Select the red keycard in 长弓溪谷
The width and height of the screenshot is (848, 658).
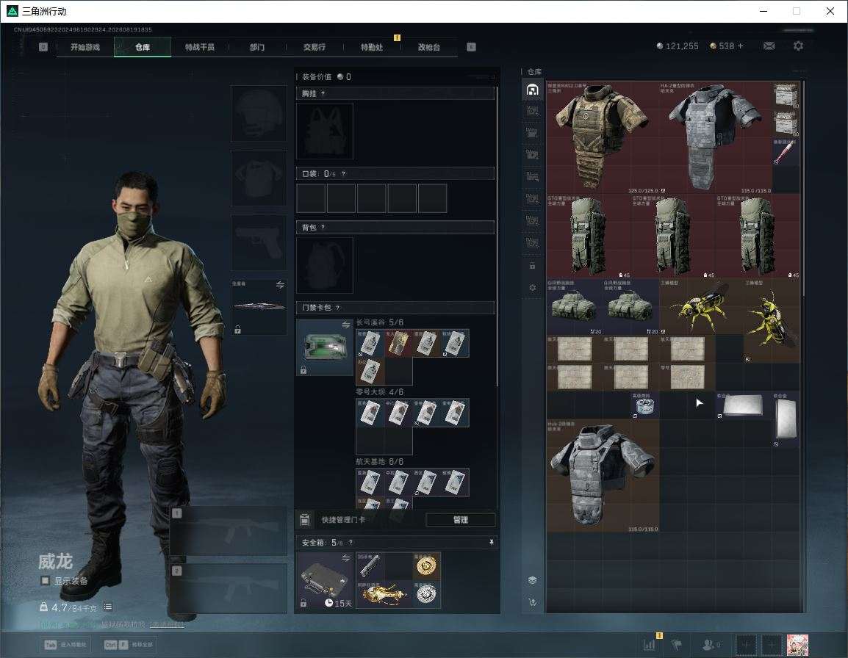[398, 343]
